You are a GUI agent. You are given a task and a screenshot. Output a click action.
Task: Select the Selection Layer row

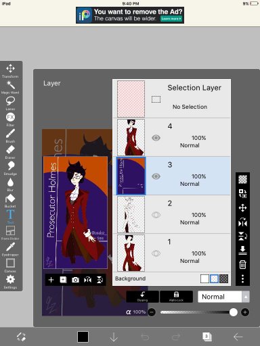coord(171,99)
